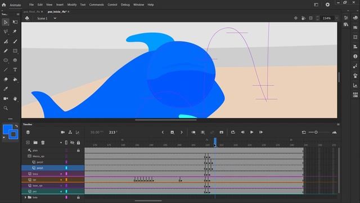The width and height of the screenshot is (360, 203).
Task: Create a new layer folder
Action: 35,143
